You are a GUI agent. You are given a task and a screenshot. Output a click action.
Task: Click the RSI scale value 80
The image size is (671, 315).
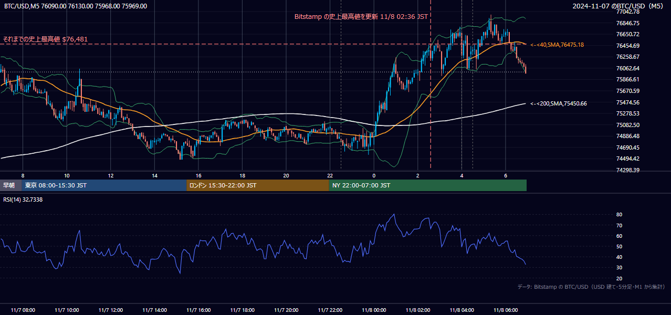pos(619,215)
